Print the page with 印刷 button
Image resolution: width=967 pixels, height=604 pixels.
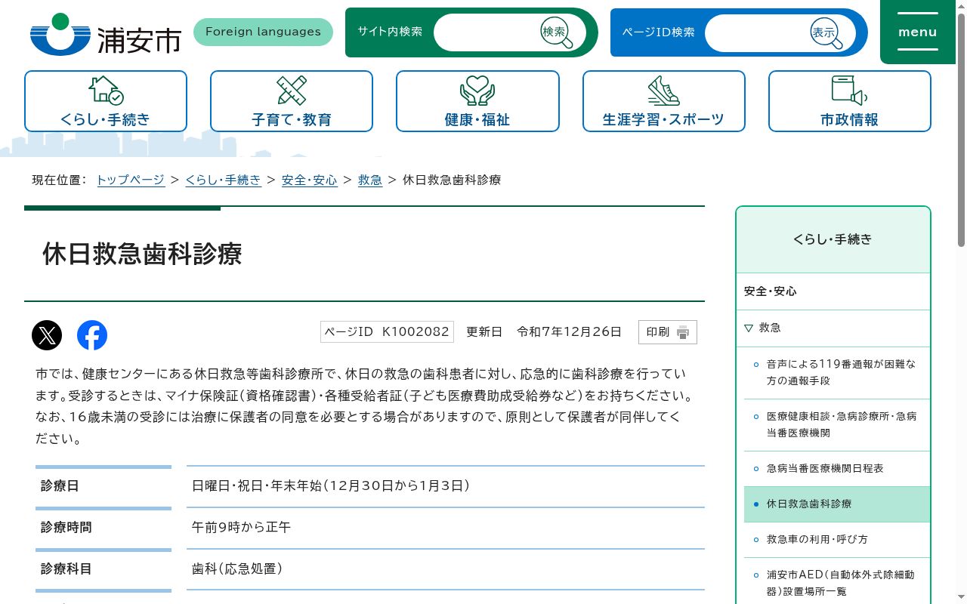pyautogui.click(x=668, y=332)
